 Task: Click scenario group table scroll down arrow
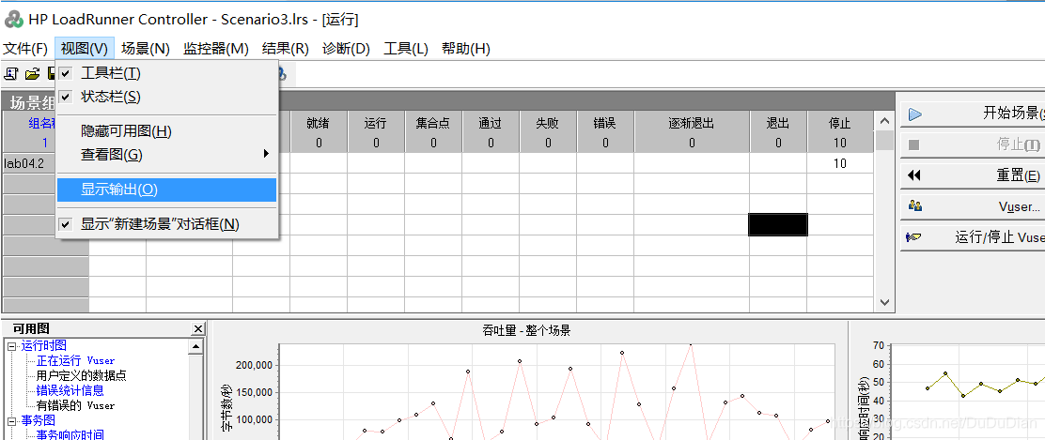884,302
